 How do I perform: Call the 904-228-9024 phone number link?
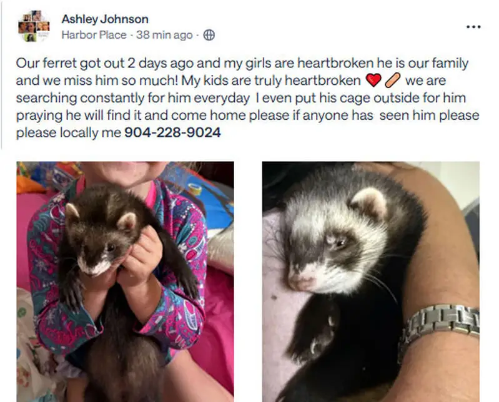[x=172, y=132]
